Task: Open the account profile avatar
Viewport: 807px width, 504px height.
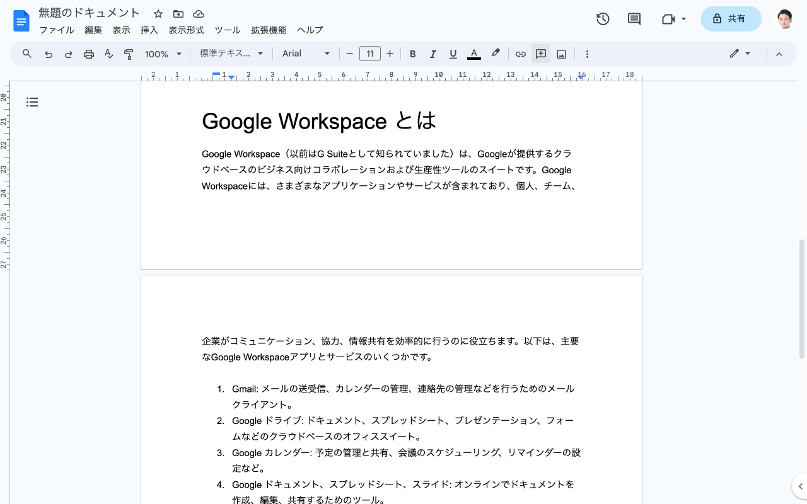Action: coord(784,19)
